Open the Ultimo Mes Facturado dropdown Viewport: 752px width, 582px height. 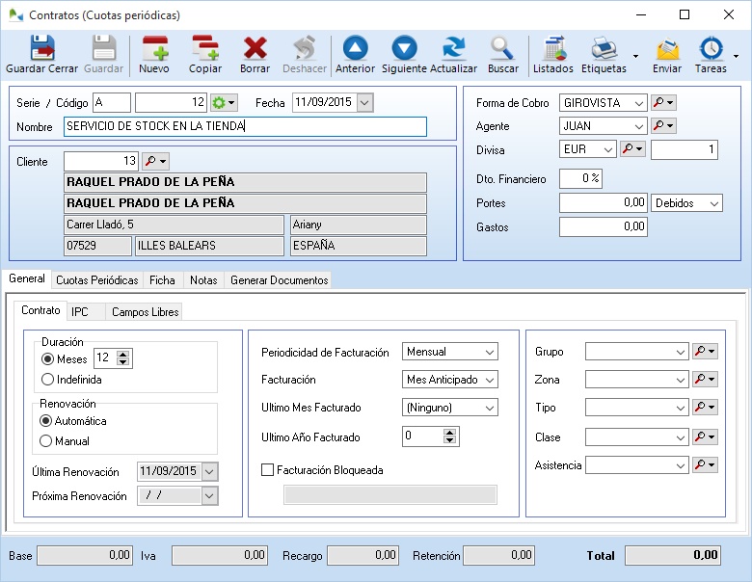coord(489,407)
